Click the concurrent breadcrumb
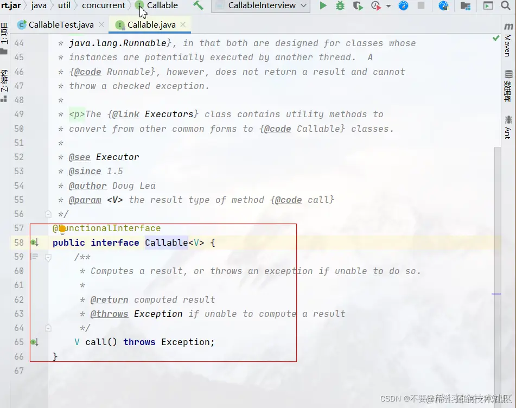 (x=103, y=5)
